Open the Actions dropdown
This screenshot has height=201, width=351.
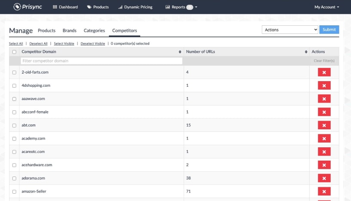tap(290, 30)
